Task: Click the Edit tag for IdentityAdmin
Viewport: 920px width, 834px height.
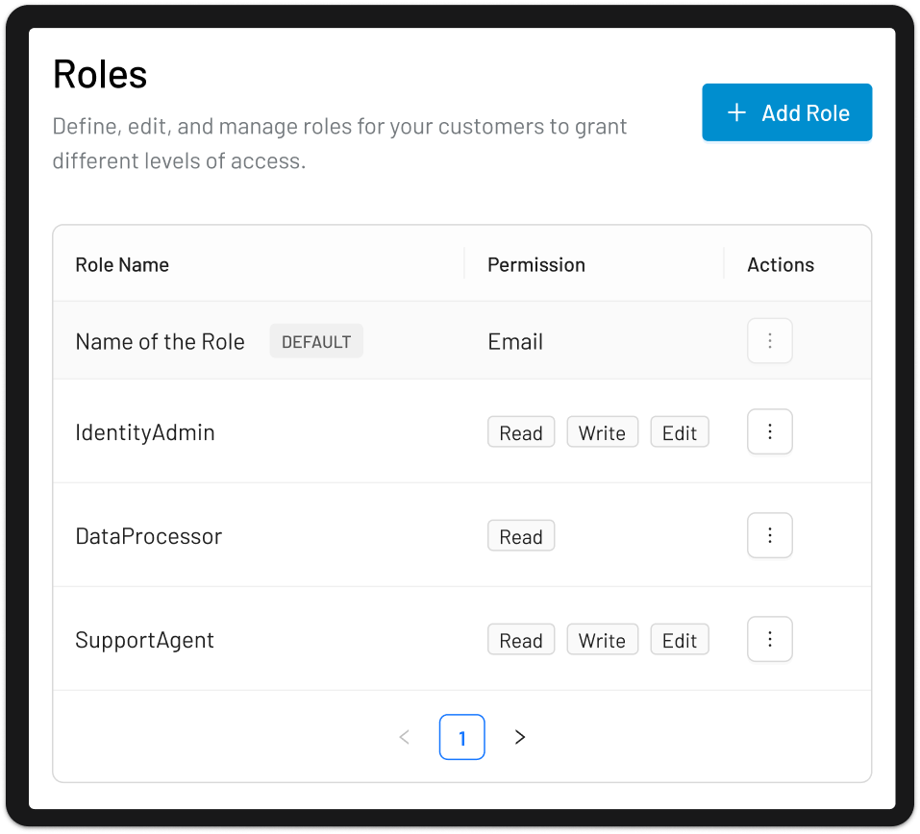Action: tap(680, 432)
